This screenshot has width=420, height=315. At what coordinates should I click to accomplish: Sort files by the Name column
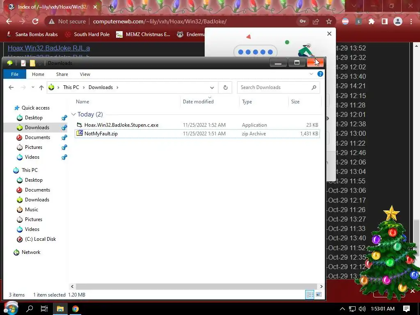tap(82, 102)
